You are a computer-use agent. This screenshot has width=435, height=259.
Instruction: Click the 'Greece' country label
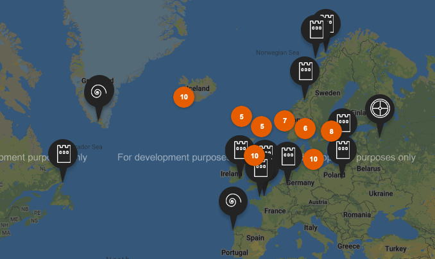[x=348, y=246]
